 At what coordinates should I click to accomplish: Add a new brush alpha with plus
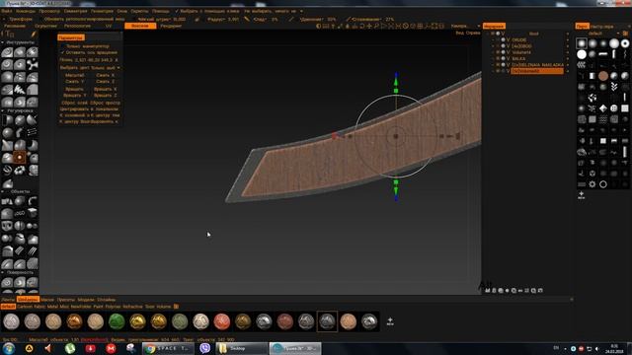coord(582,195)
